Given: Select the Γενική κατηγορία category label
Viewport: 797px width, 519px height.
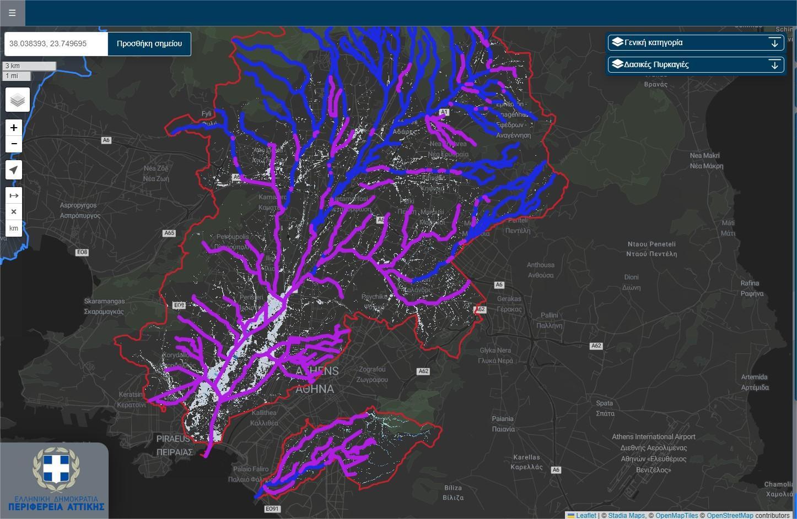Looking at the screenshot, I should (653, 42).
